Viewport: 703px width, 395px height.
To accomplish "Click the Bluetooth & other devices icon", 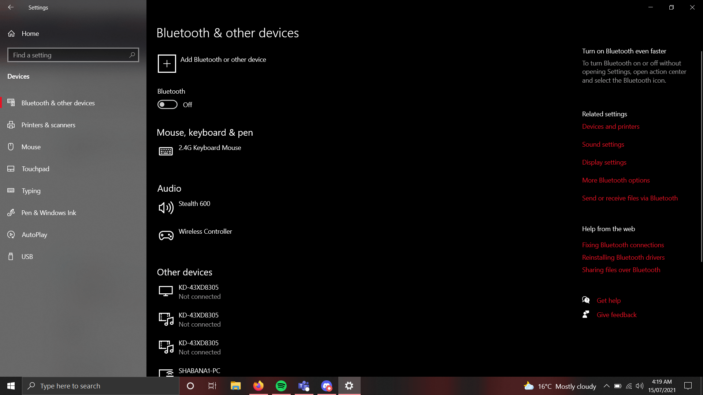I will click(x=11, y=103).
